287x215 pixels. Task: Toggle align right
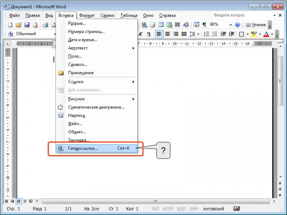(x=176, y=34)
